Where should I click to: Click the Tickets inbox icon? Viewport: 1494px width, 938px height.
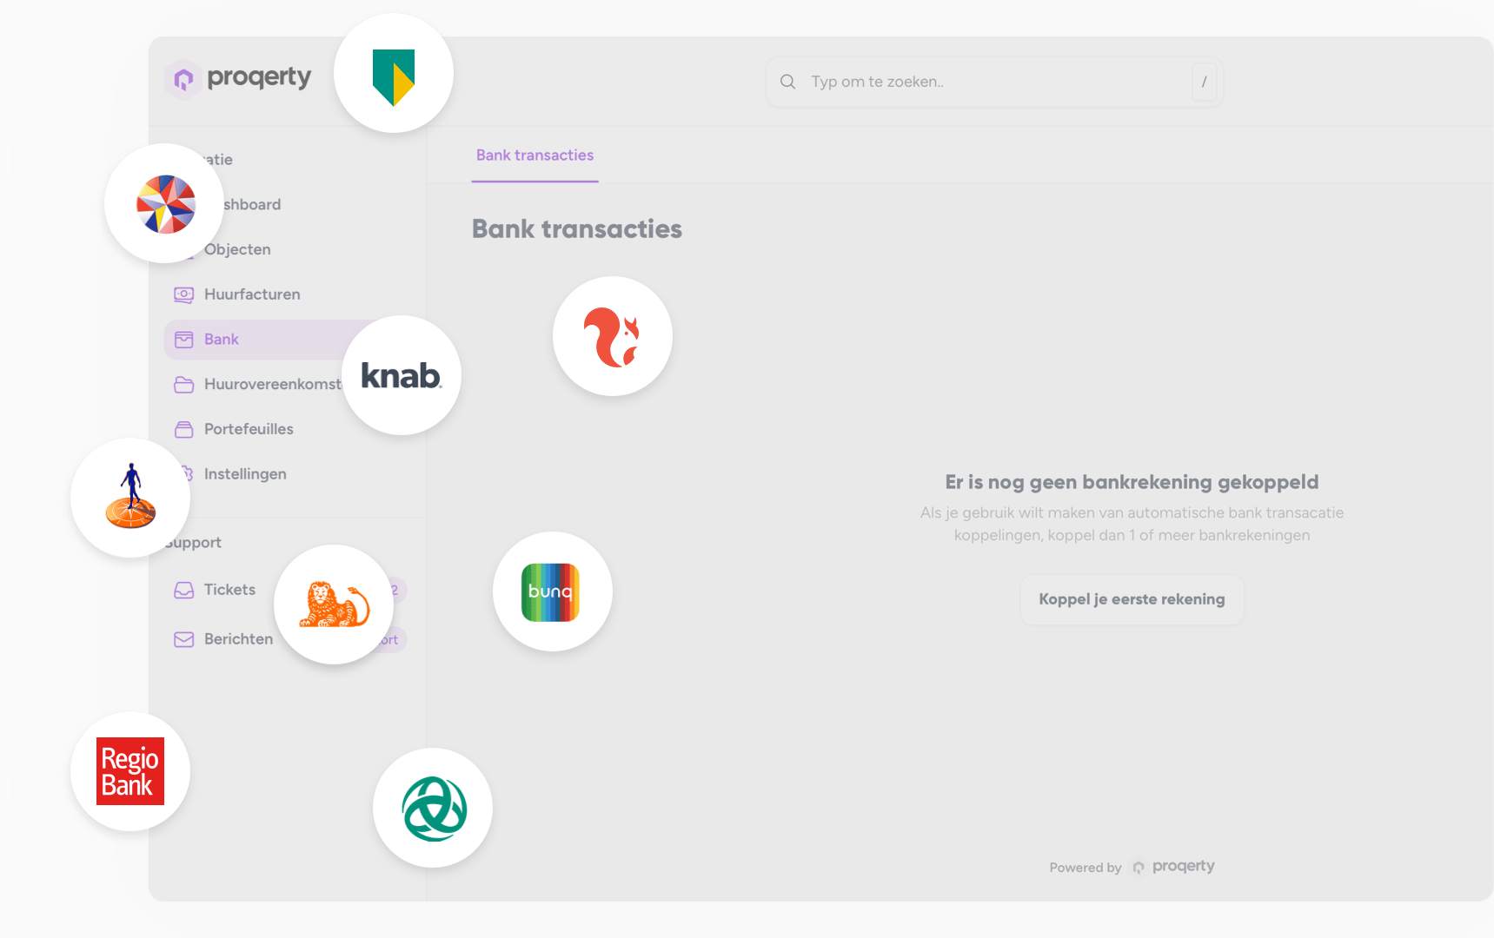coord(184,590)
